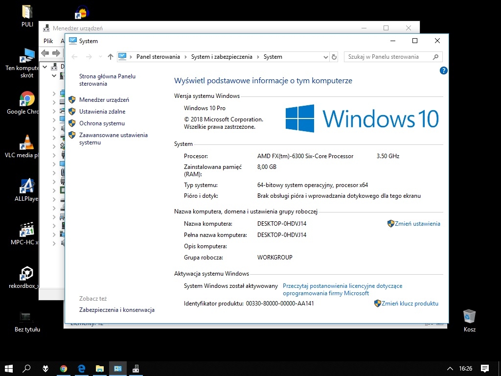Click Panel sterowania in the breadcrumb
The image size is (501, 376).
158,57
